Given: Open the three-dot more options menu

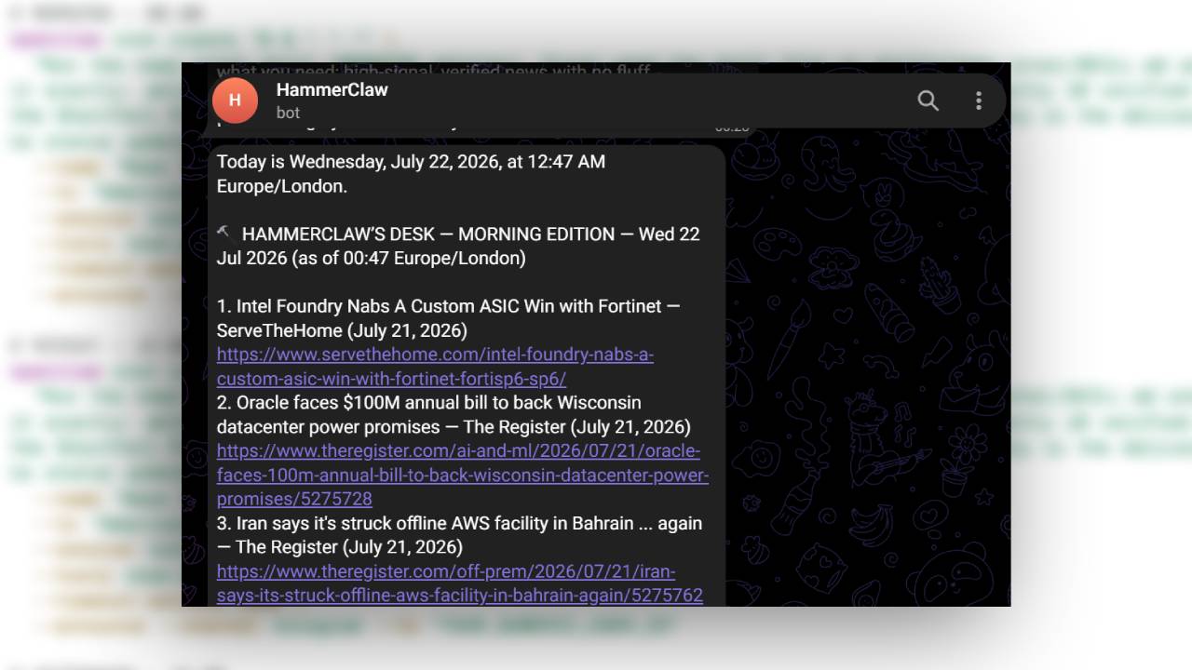Looking at the screenshot, I should (978, 100).
